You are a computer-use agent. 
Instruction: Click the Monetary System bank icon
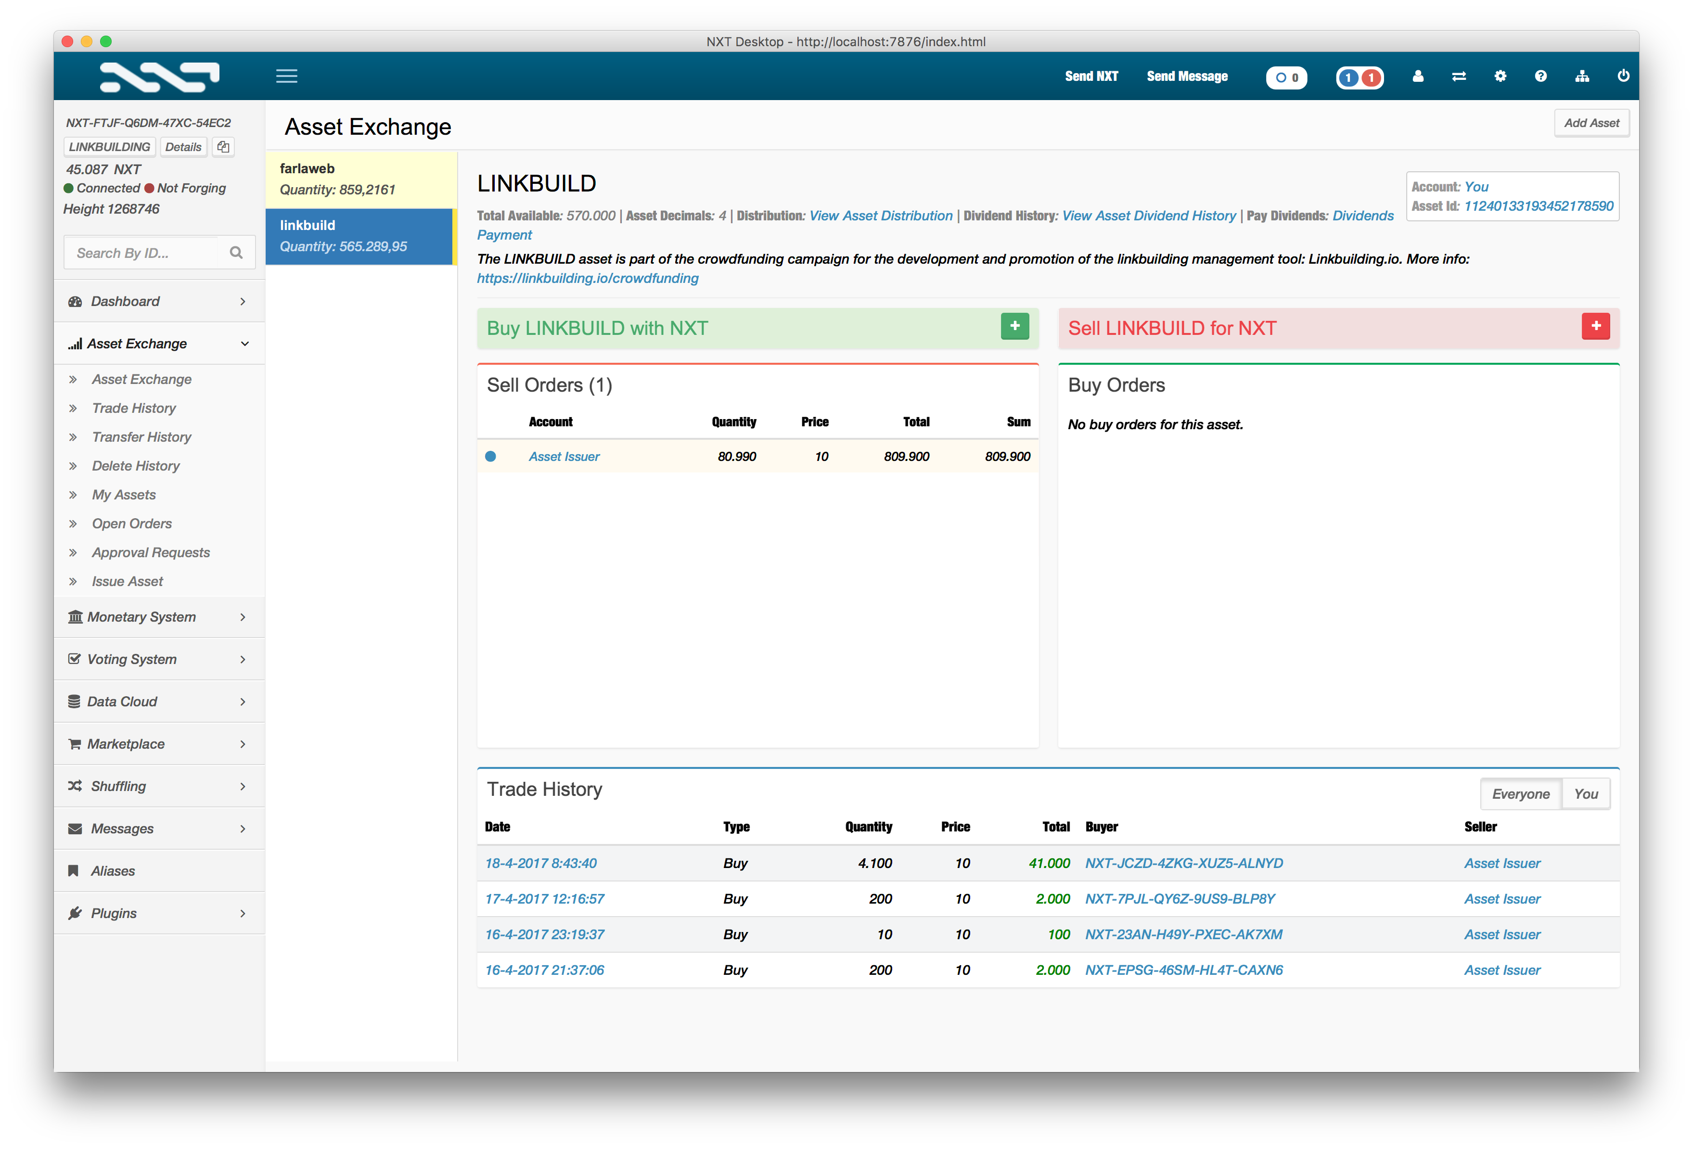coord(75,617)
